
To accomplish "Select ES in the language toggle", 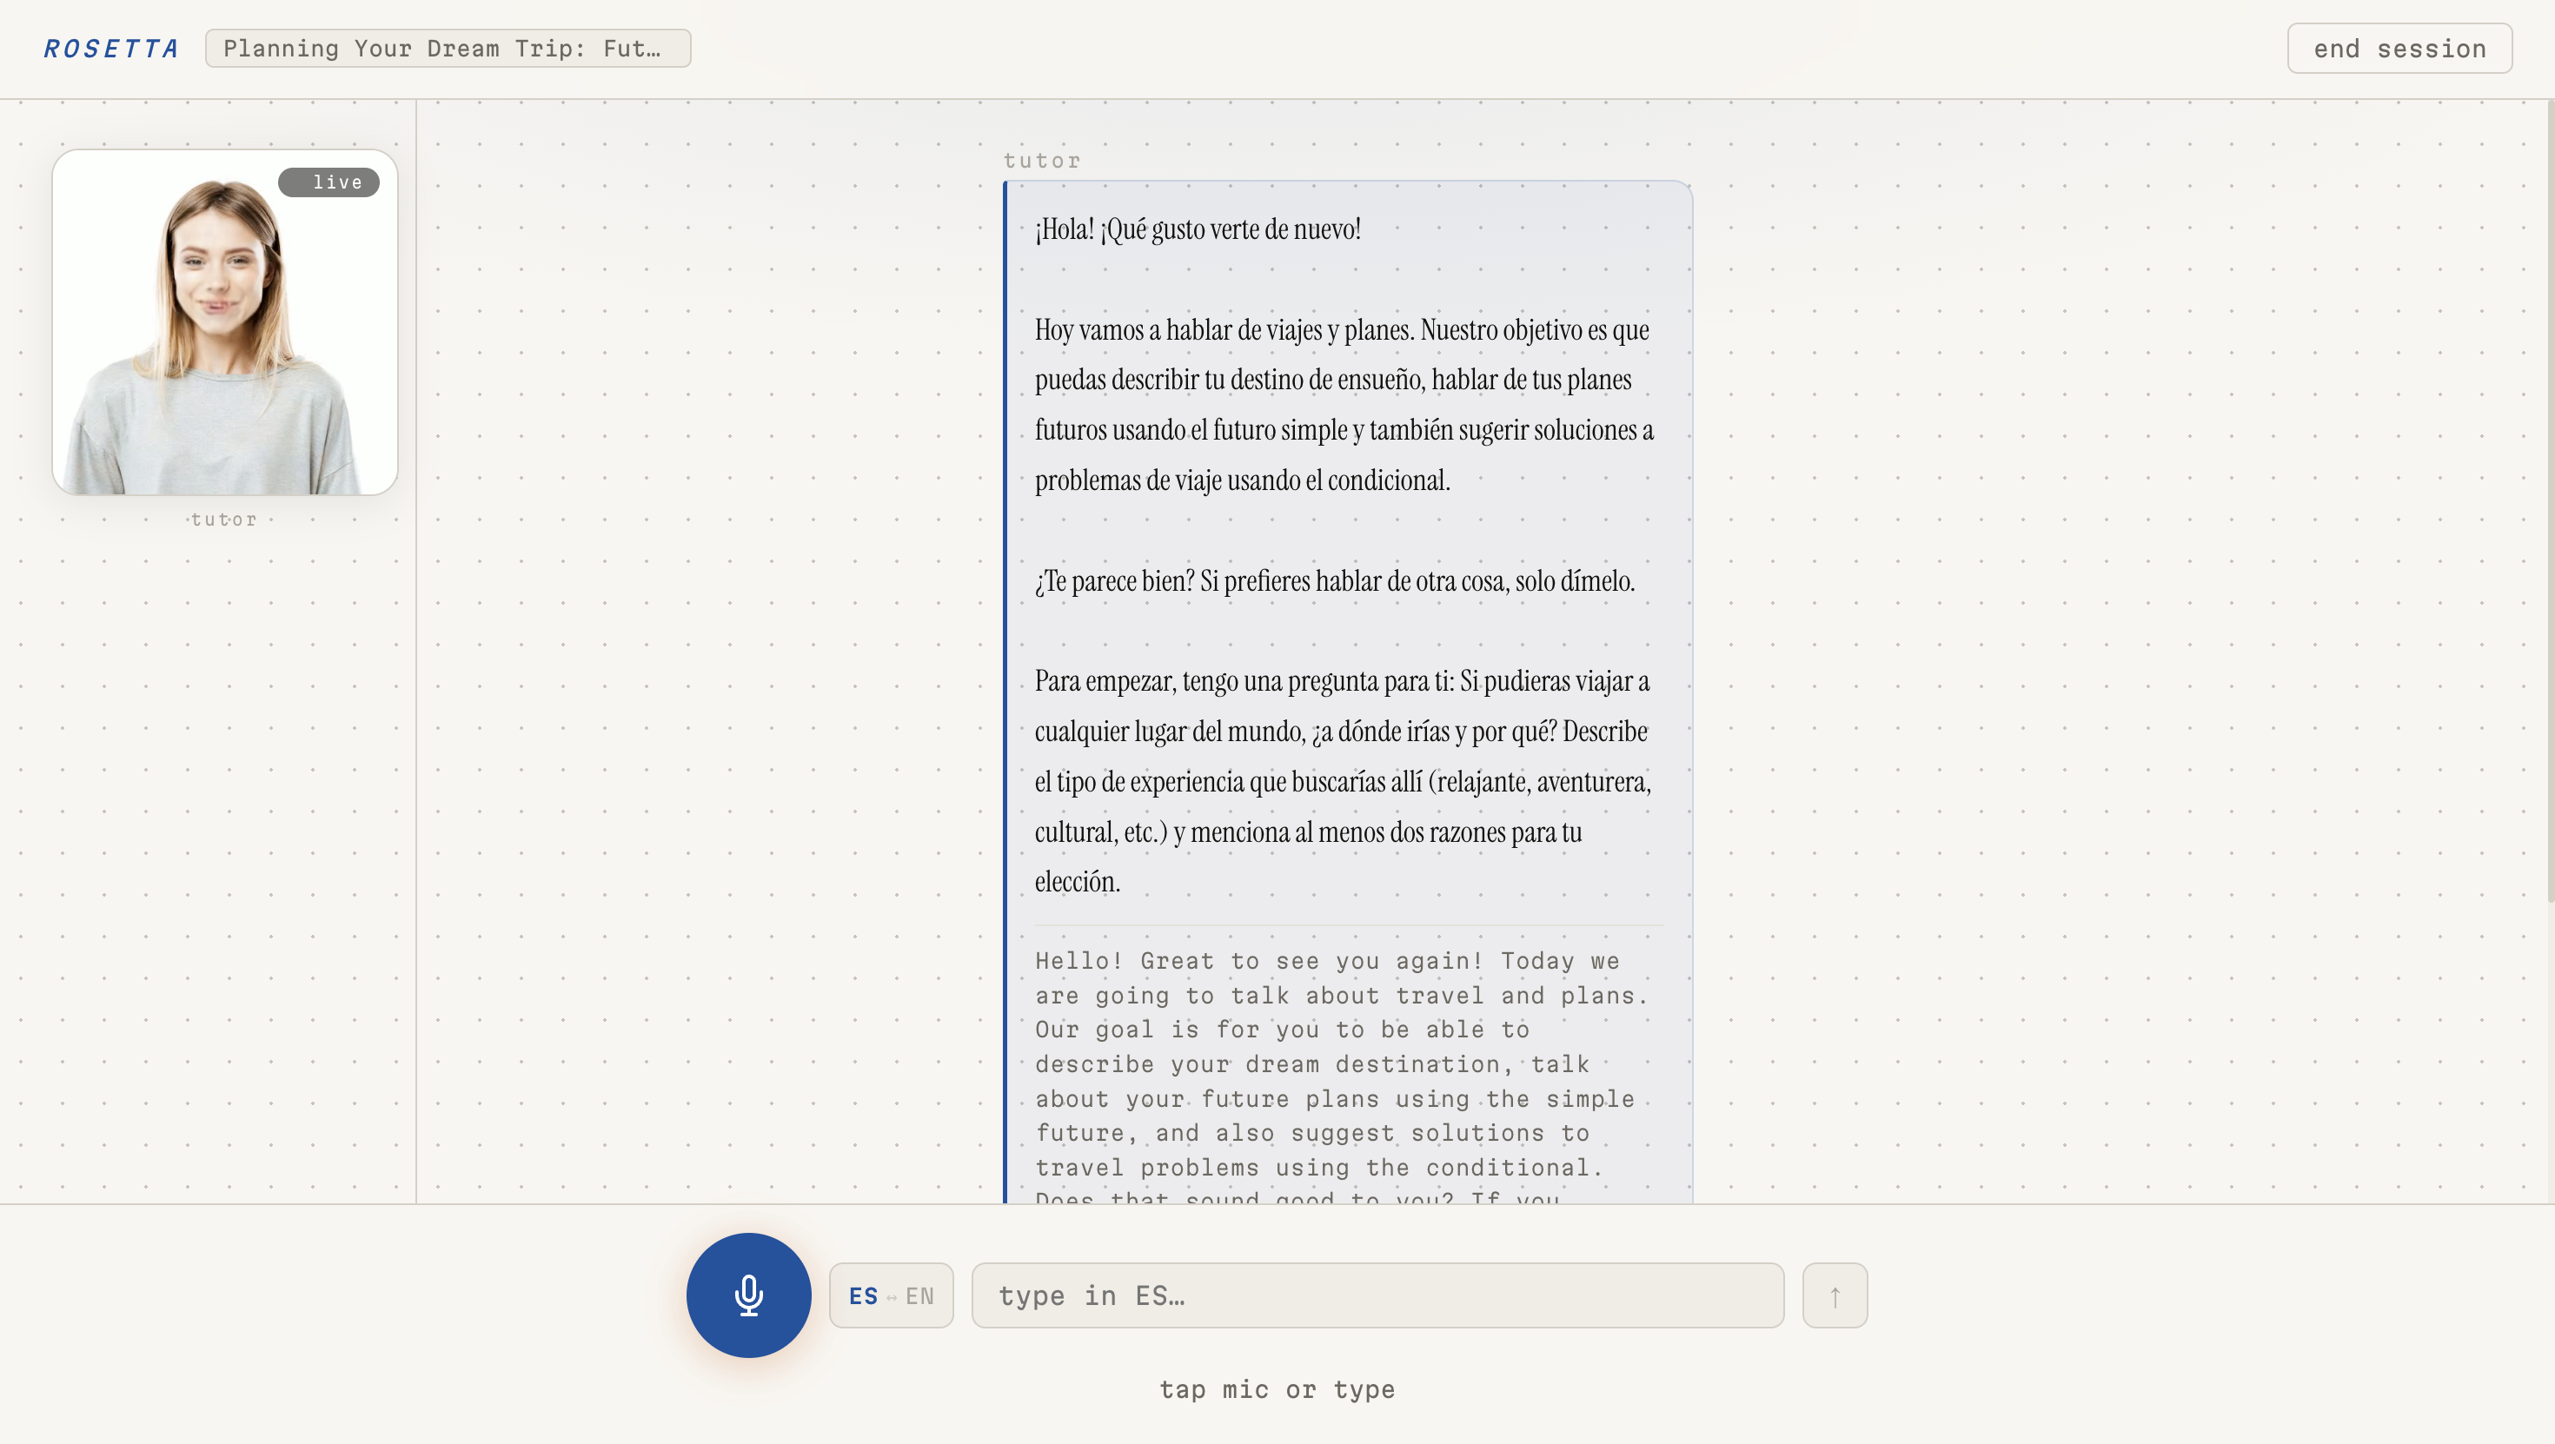I will click(x=863, y=1296).
